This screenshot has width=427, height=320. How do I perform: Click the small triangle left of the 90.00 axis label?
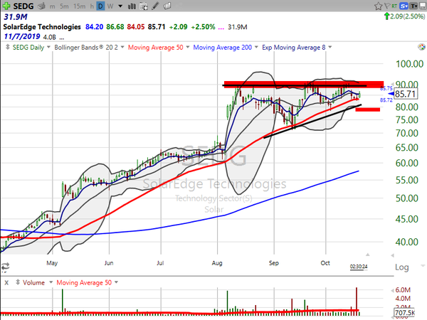point(392,84)
